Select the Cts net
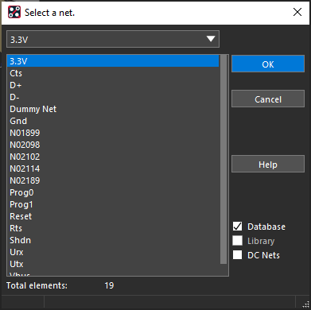311x310 pixels. 113,73
